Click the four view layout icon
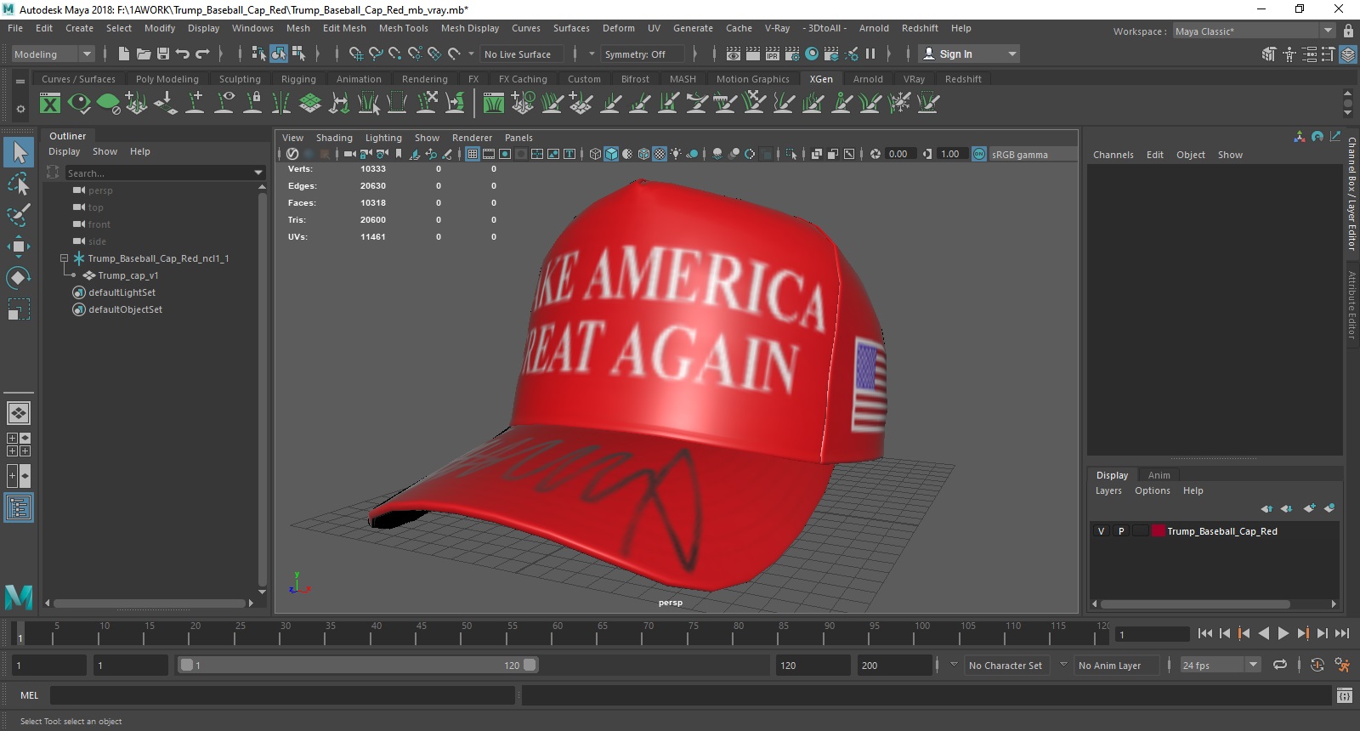Screen dimensions: 1360x731 pos(19,445)
